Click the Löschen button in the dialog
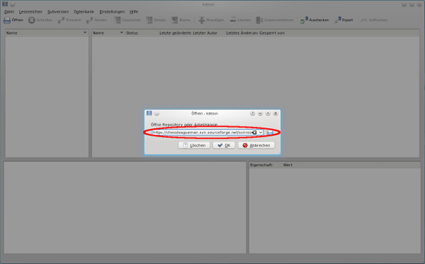425x264 pixels. point(194,145)
